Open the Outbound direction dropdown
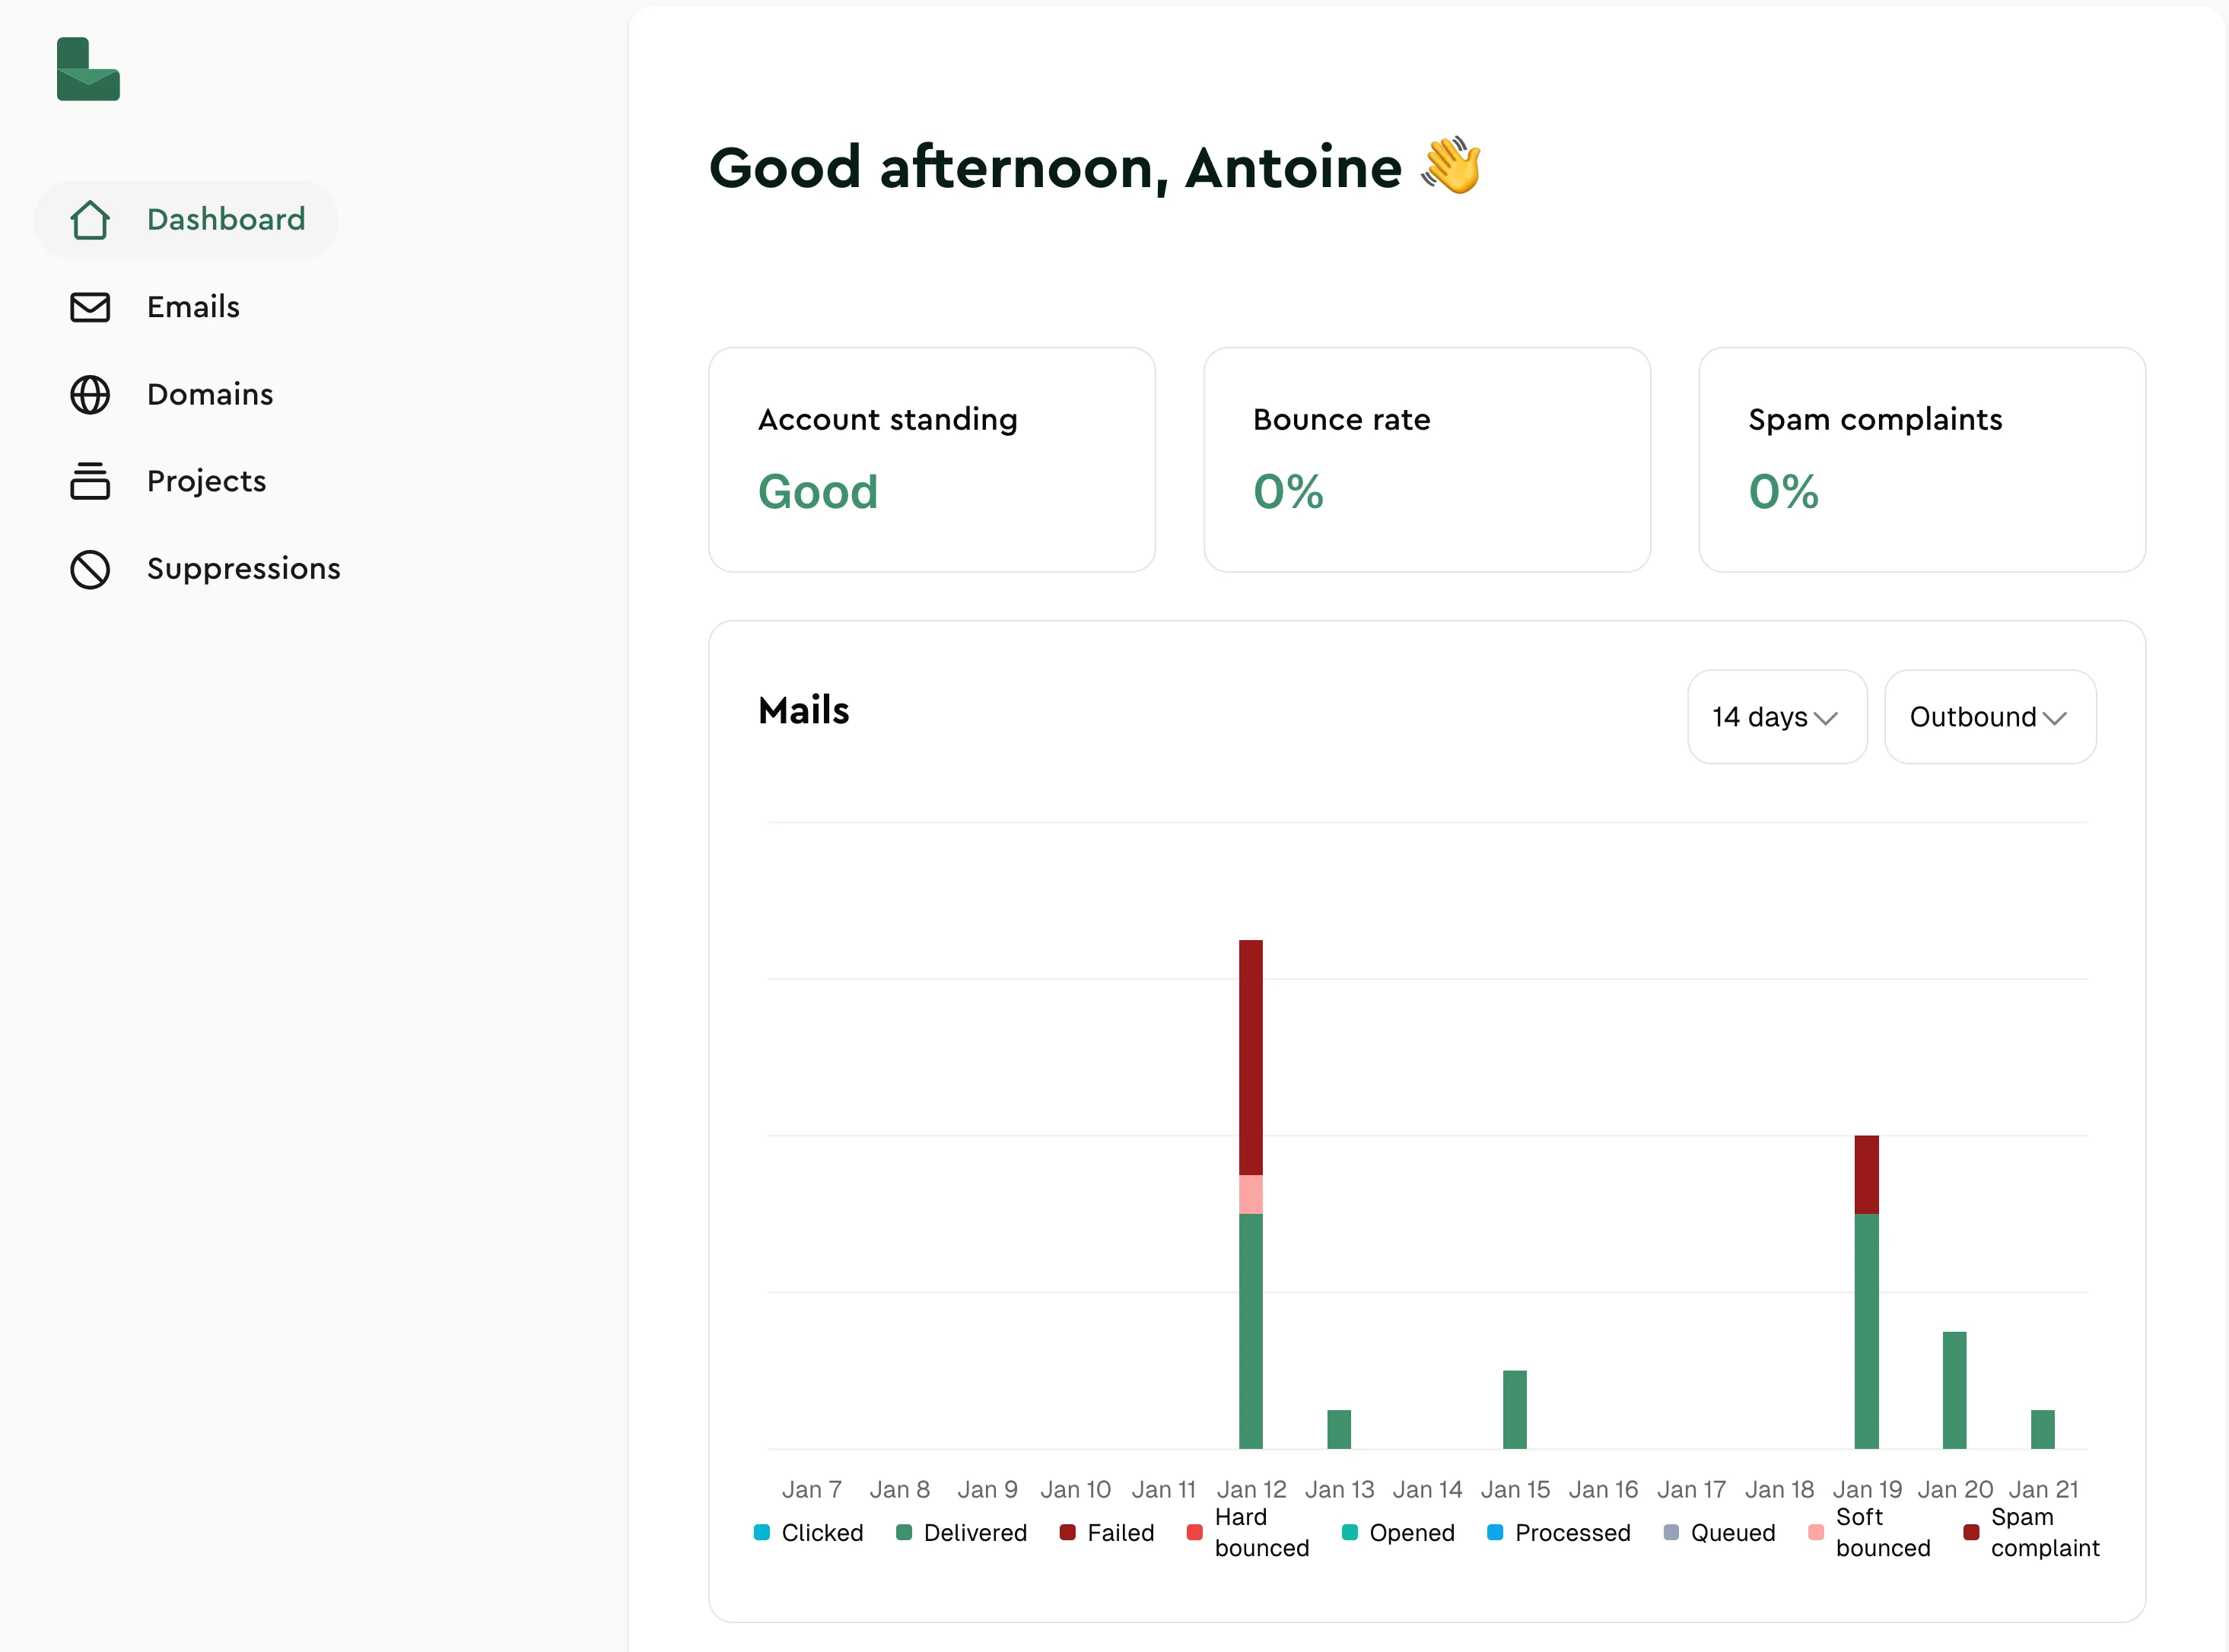This screenshot has height=1652, width=2229. pos(1989,716)
